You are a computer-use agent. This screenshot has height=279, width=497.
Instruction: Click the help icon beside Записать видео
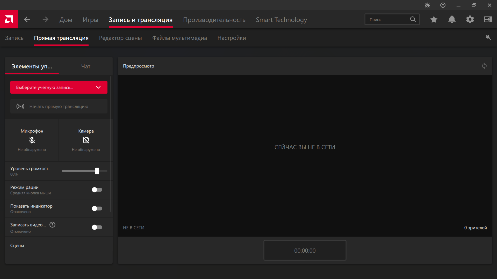click(52, 225)
